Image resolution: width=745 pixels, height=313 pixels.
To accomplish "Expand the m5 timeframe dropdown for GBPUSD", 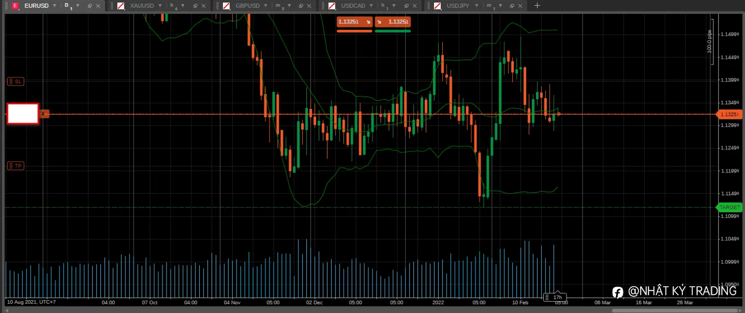I will point(289,6).
